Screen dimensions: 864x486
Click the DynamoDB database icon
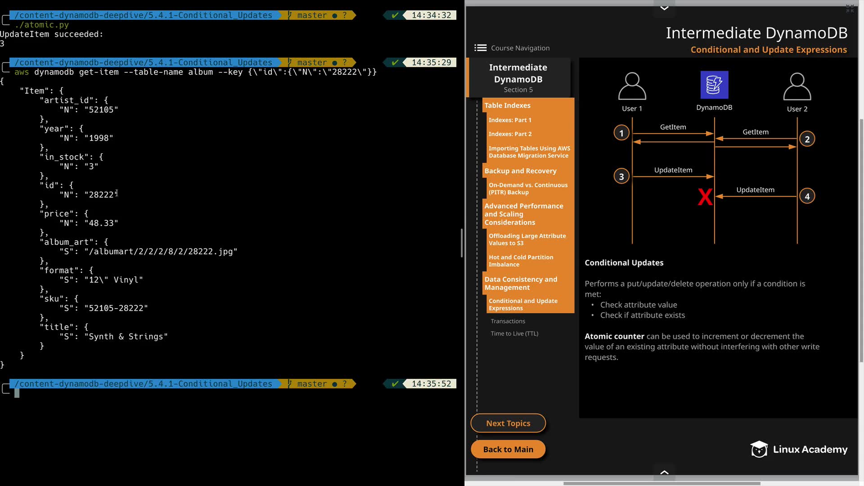[x=714, y=85]
